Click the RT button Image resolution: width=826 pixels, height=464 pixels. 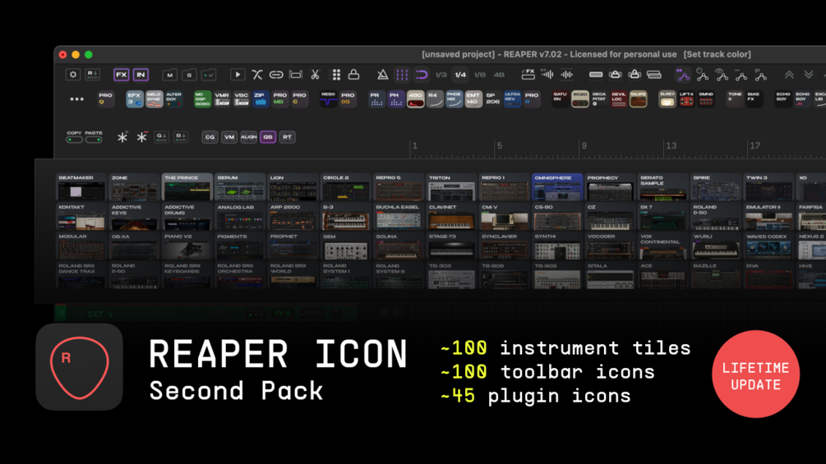coord(287,137)
